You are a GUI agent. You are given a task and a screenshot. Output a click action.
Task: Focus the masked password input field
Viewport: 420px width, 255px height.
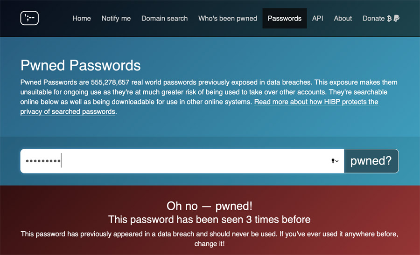click(x=182, y=161)
